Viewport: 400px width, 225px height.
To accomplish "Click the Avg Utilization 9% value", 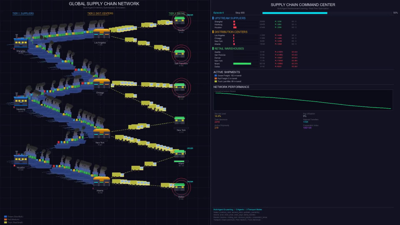I will (304, 116).
